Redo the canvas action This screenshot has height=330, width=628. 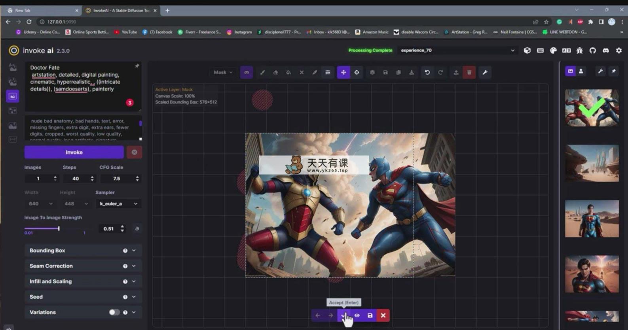tap(440, 72)
